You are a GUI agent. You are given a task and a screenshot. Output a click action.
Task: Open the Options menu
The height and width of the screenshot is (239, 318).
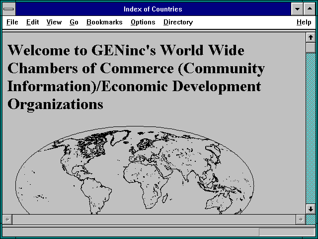(143, 22)
